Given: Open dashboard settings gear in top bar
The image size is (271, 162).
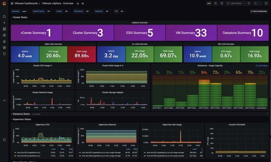Looking at the screenshot, I should coord(222,3).
